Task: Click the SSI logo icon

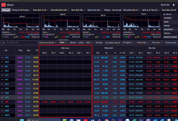Action: click(x=4, y=4)
